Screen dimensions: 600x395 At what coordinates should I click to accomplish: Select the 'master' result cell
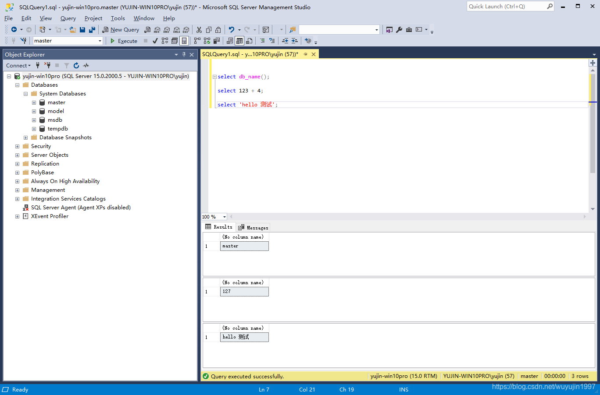click(x=244, y=246)
